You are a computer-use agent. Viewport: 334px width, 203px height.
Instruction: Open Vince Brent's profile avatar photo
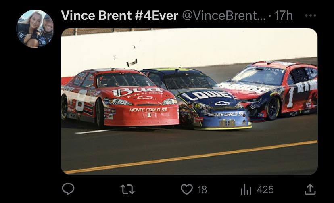click(x=35, y=29)
